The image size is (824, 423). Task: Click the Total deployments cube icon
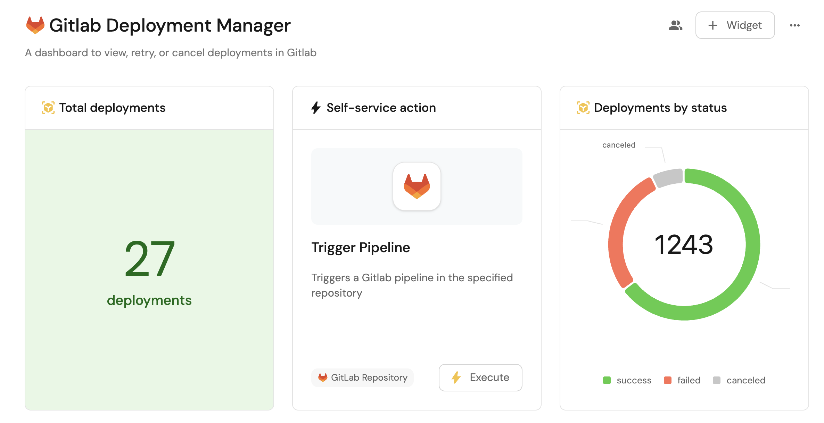point(48,108)
